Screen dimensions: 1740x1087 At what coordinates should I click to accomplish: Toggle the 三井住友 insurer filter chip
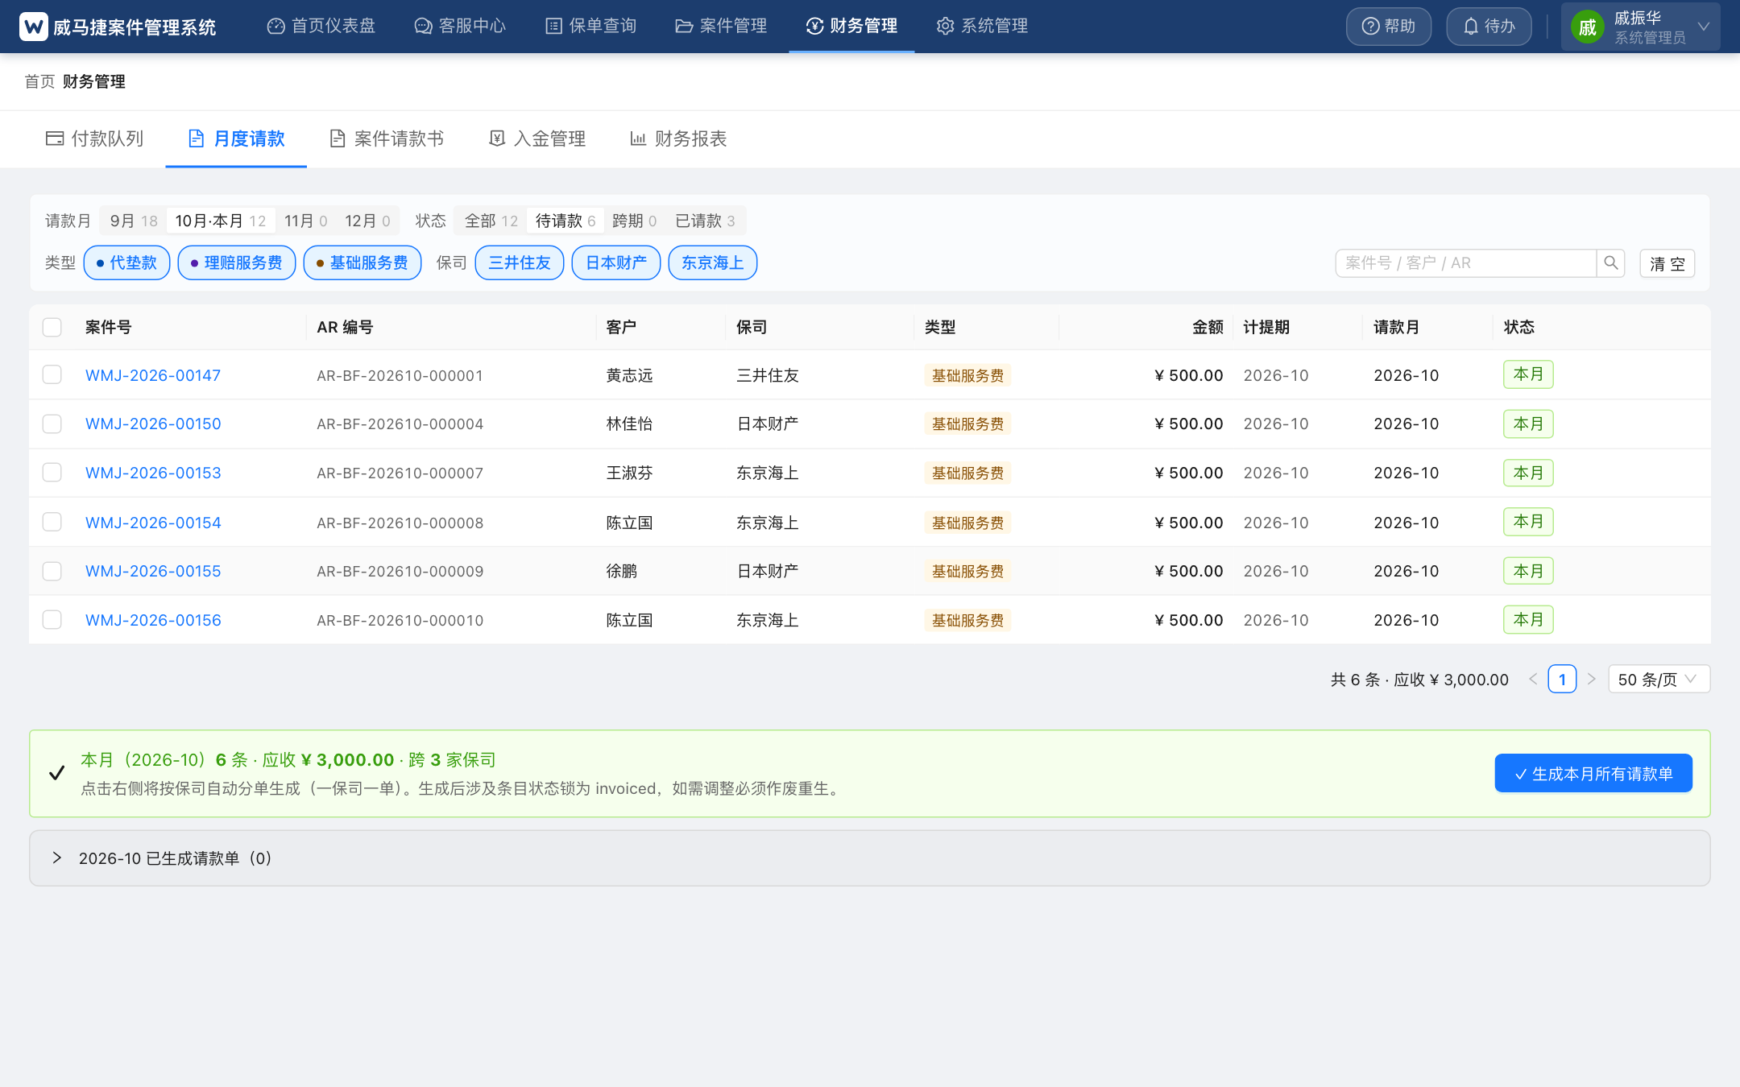520,262
